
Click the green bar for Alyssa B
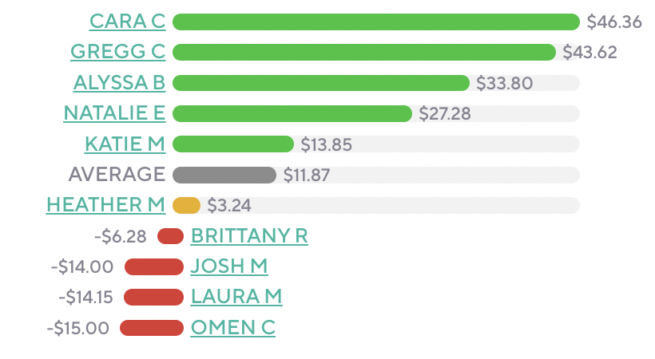point(320,82)
